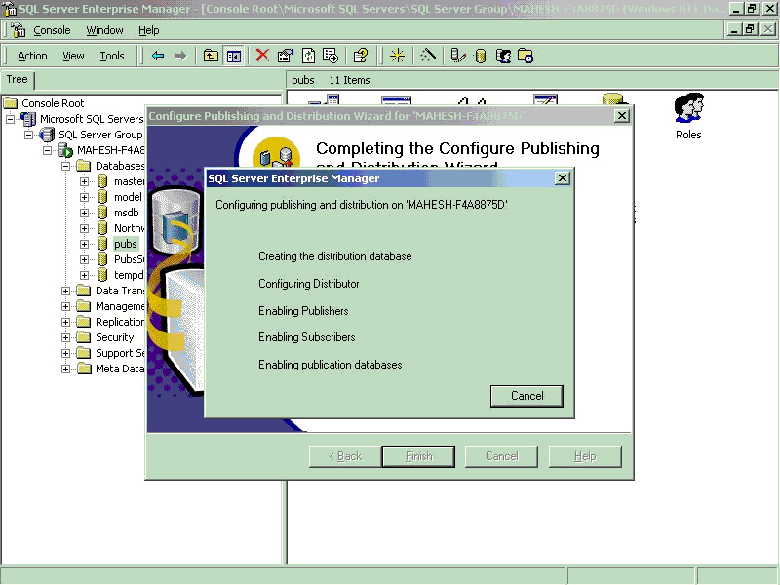Click the New Job clock icon
The height and width of the screenshot is (585, 780).
pyautogui.click(x=526, y=56)
